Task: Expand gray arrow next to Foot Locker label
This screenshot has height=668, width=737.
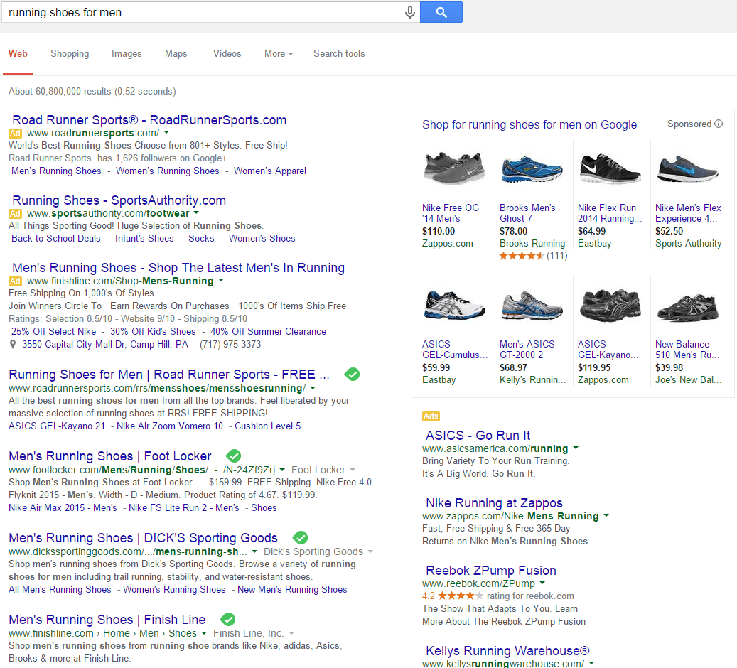Action: point(353,470)
